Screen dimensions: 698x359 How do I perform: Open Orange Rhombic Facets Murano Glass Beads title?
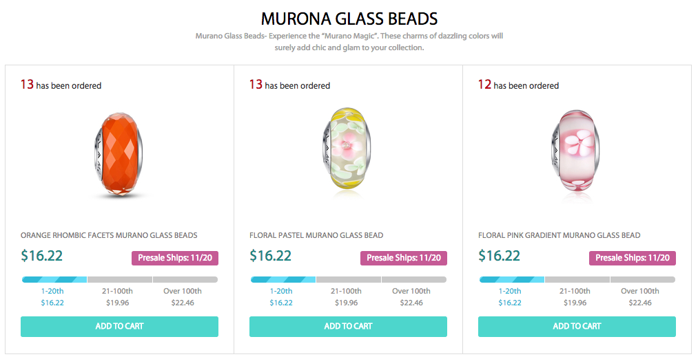(109, 235)
